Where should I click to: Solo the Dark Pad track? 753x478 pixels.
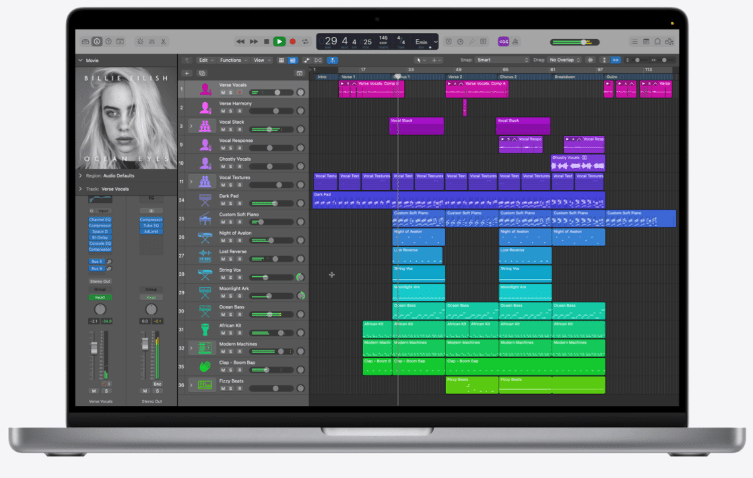pyautogui.click(x=230, y=203)
